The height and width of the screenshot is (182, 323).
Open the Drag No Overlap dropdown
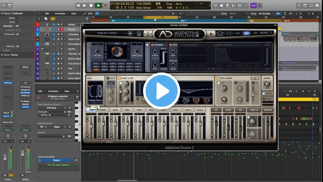coord(265,14)
